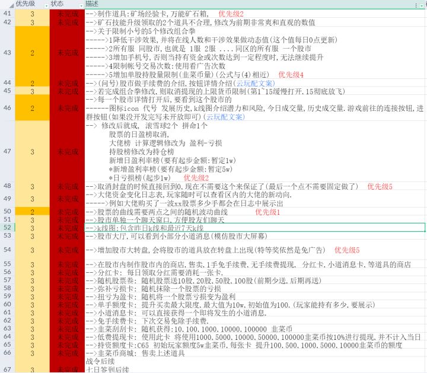Select the '单手额度卡' description cell
This screenshot has width=427, height=373.
tap(256, 304)
